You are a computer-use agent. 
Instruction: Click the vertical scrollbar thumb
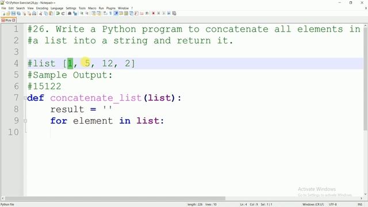[366, 79]
